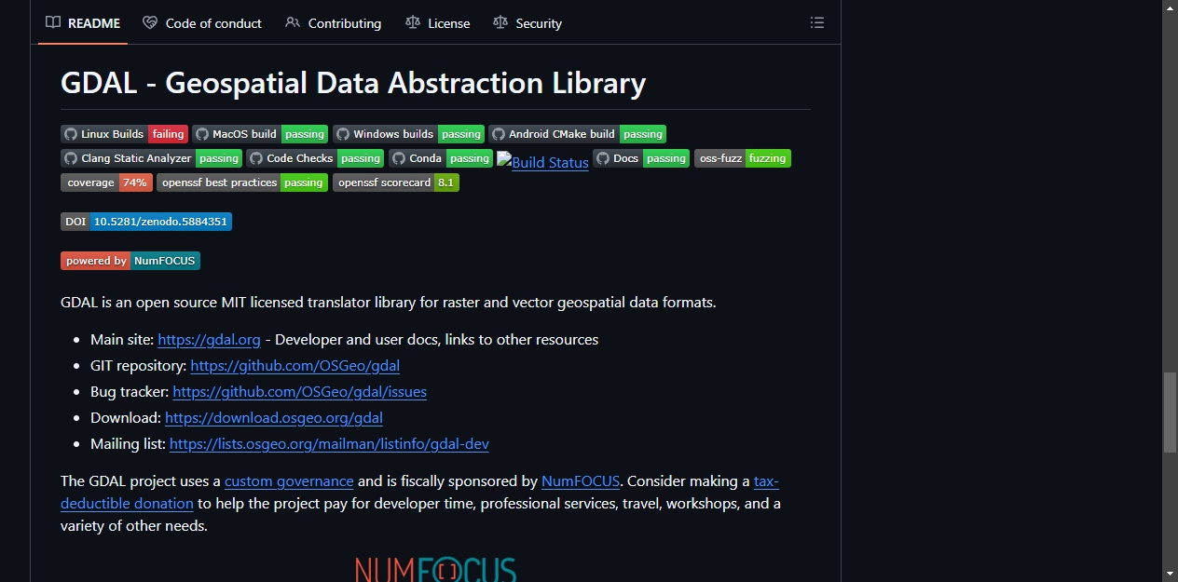1178x582 pixels.
Task: Click the scales icon beside License
Action: click(x=413, y=22)
